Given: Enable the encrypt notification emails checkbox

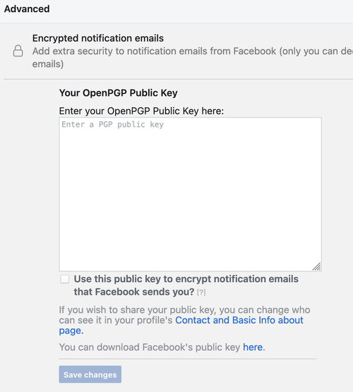Looking at the screenshot, I should (x=64, y=279).
